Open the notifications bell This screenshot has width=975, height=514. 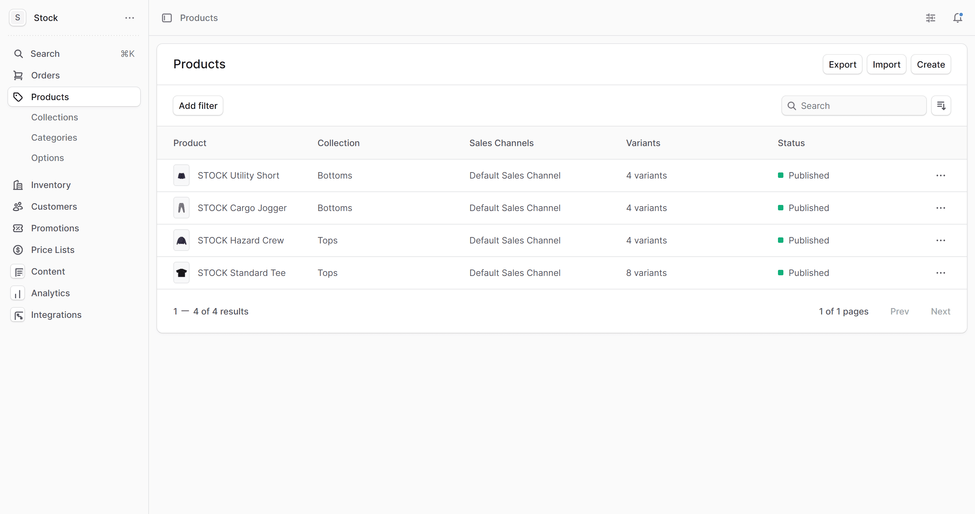[x=958, y=18]
